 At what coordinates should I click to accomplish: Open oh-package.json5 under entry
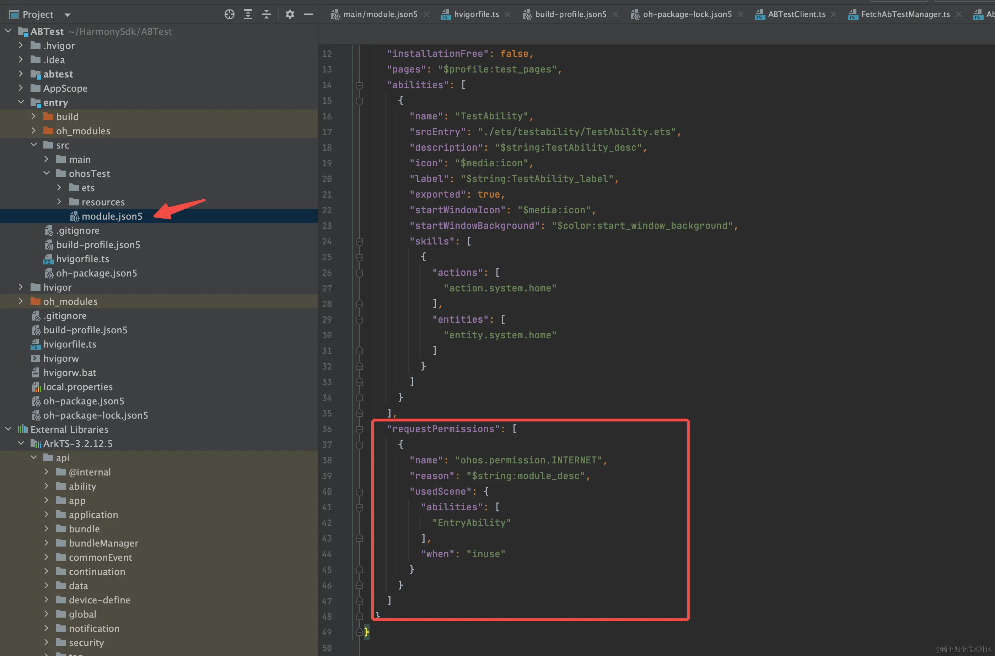click(x=96, y=273)
